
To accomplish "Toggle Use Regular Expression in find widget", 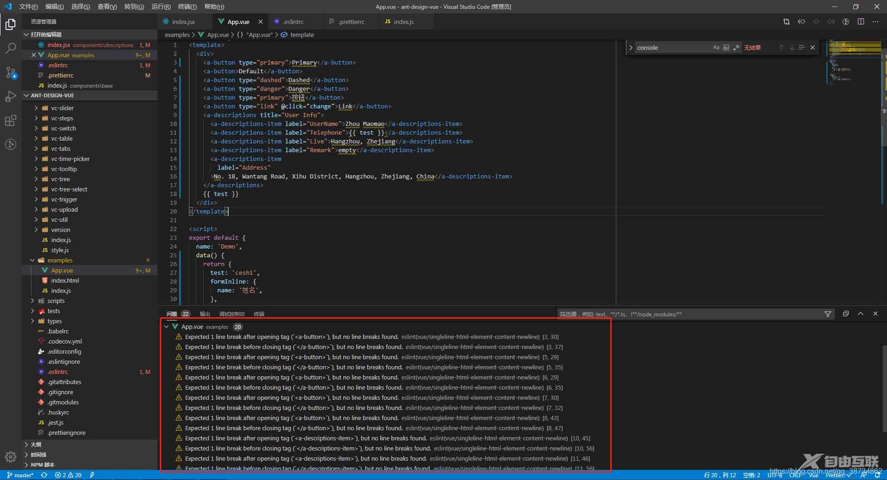I will [x=736, y=47].
